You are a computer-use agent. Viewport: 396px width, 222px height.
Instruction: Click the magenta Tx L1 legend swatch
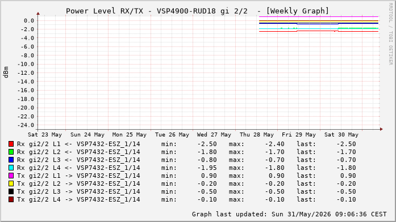click(11, 176)
